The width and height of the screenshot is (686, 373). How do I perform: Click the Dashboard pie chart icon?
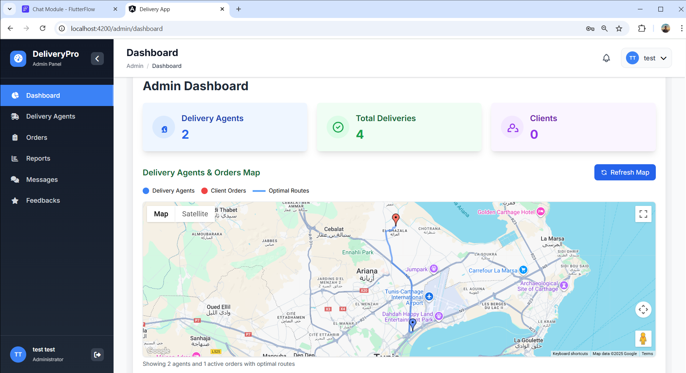(15, 95)
